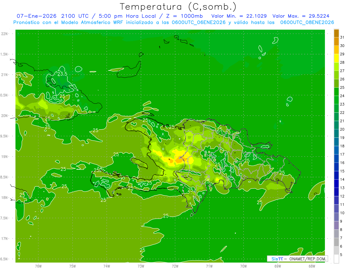Click "Valor Max. = 29.5224" in header
The image size is (350, 270).
(x=301, y=16)
